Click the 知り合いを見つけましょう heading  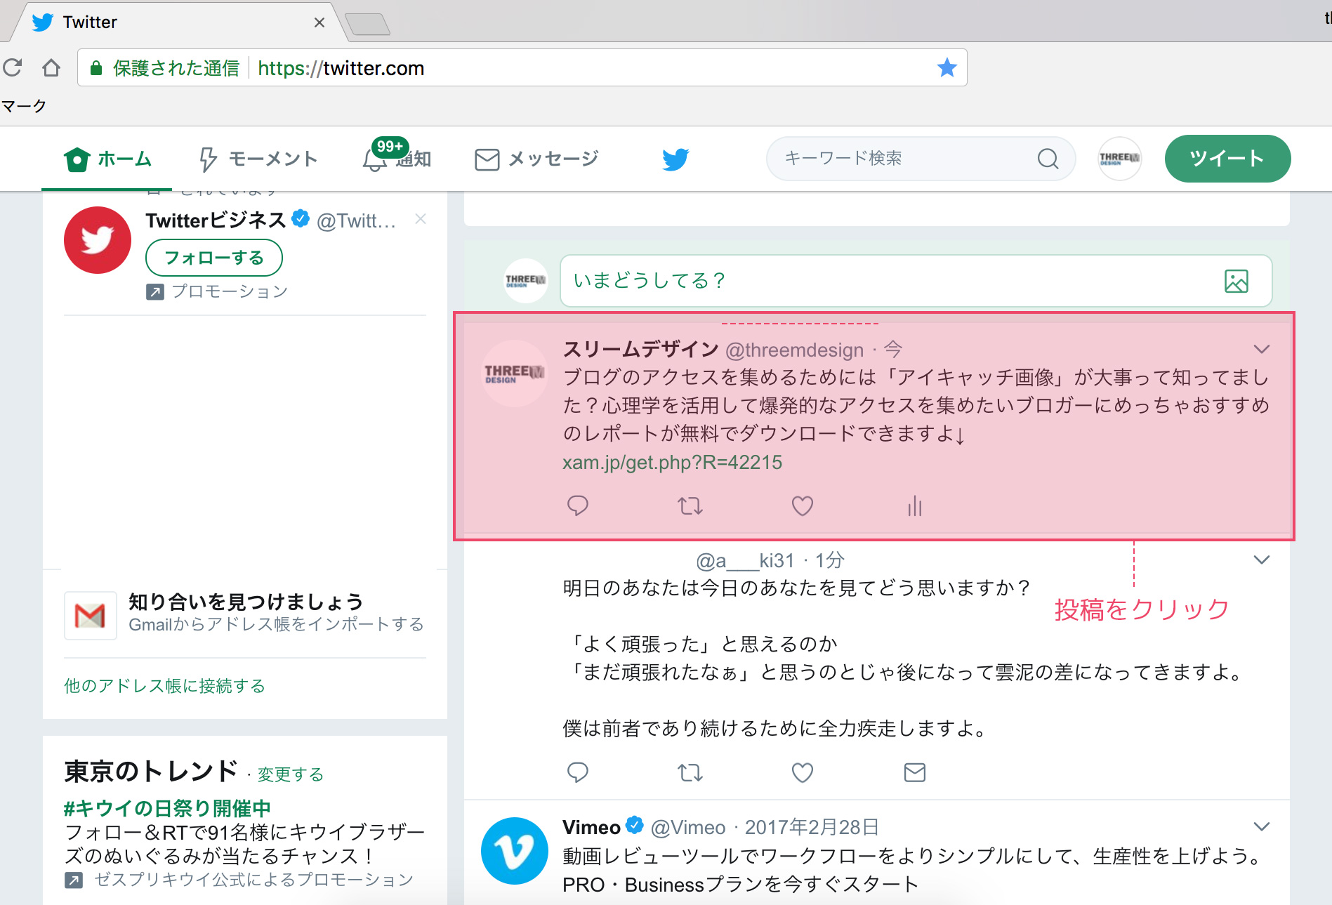[246, 602]
